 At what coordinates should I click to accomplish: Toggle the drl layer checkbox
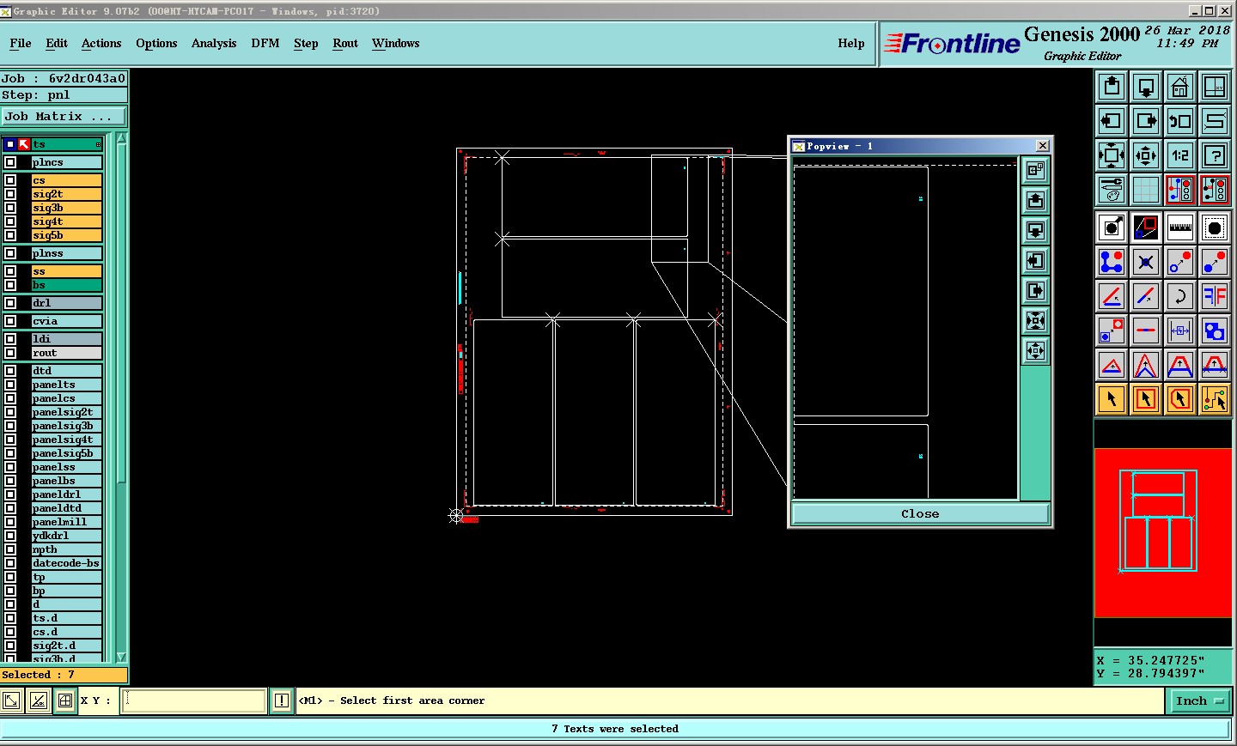tap(10, 303)
